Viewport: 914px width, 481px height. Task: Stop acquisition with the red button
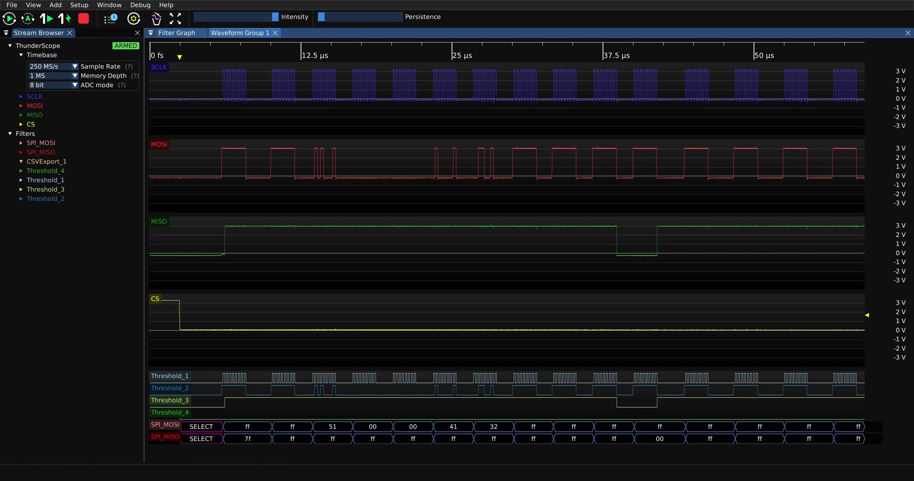84,19
